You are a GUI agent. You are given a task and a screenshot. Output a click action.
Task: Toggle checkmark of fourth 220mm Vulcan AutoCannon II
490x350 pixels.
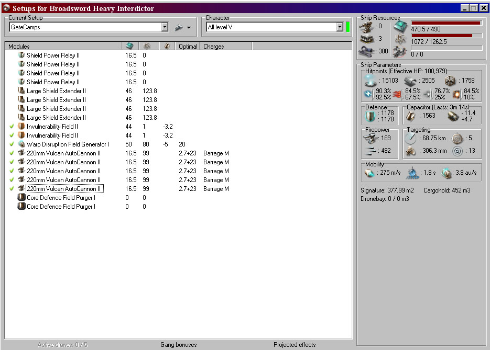(x=12, y=180)
